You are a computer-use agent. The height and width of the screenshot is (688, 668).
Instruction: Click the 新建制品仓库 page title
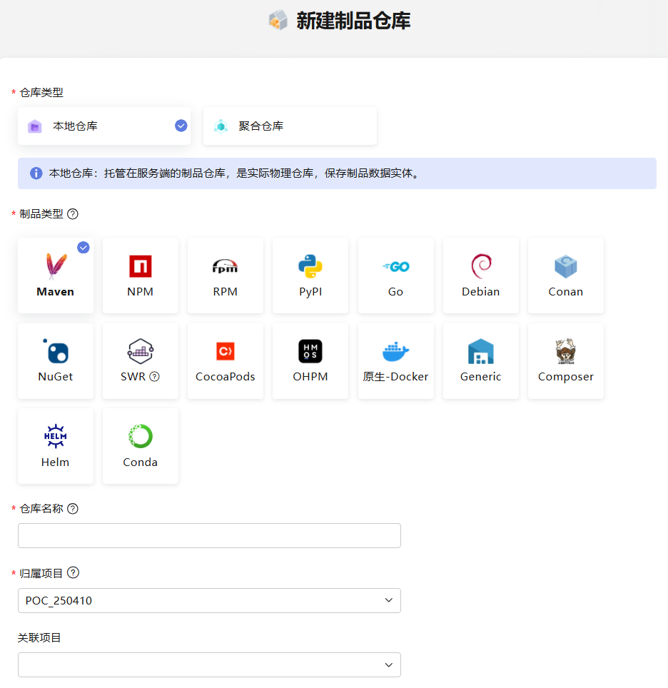(353, 21)
